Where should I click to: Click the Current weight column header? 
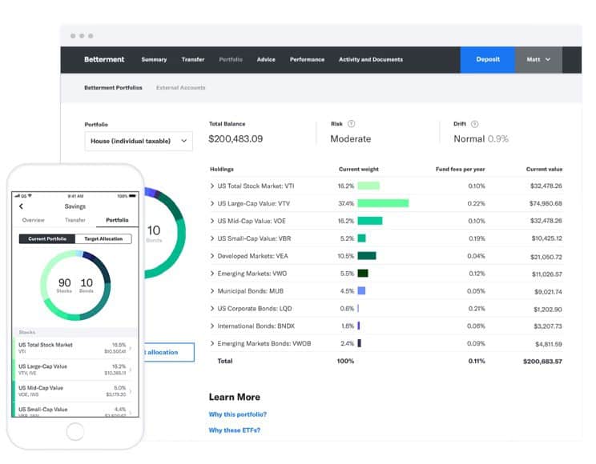click(x=358, y=170)
